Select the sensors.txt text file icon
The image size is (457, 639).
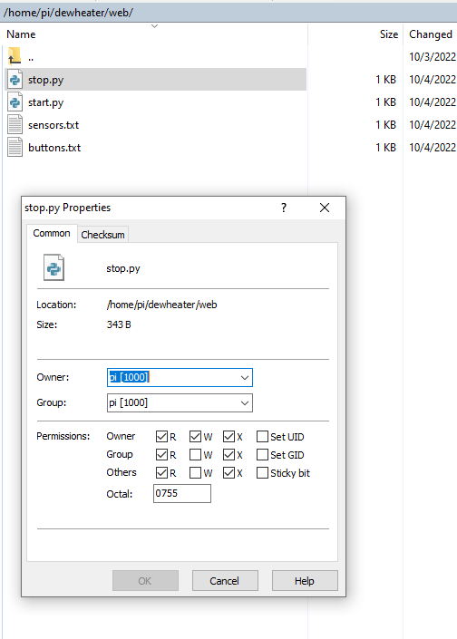tap(15, 125)
